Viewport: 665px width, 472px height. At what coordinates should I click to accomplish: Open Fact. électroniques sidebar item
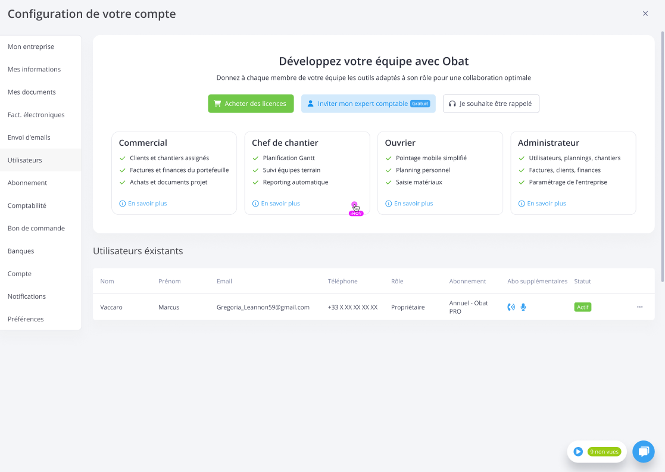click(36, 115)
